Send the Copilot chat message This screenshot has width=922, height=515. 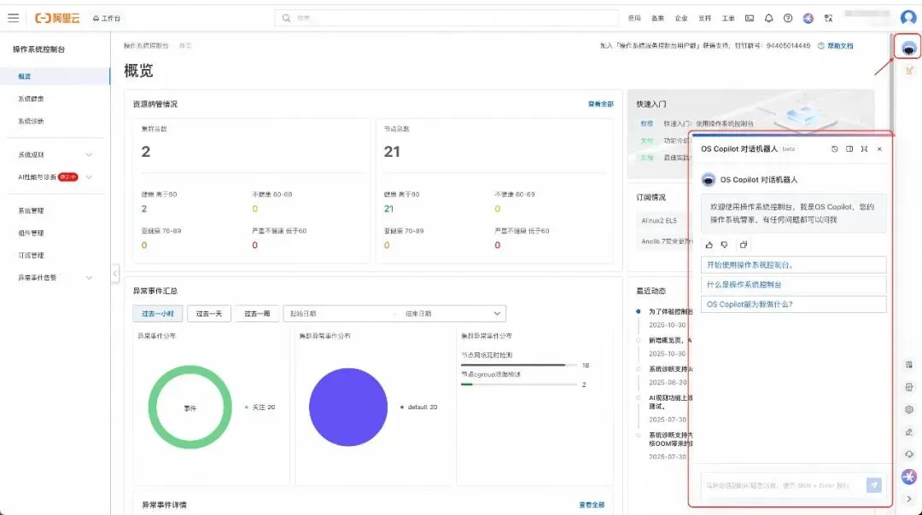pyautogui.click(x=874, y=485)
